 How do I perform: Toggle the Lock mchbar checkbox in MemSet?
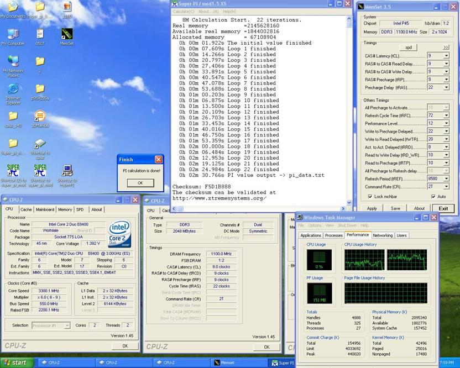click(x=370, y=197)
